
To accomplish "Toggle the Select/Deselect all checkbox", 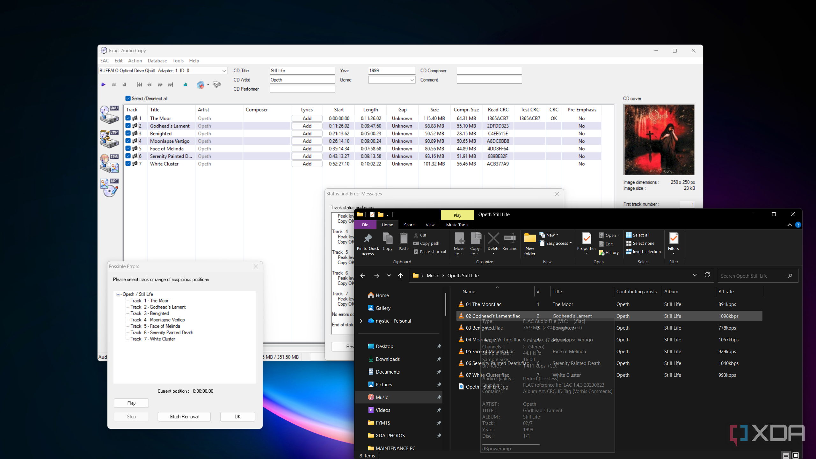I will (128, 98).
